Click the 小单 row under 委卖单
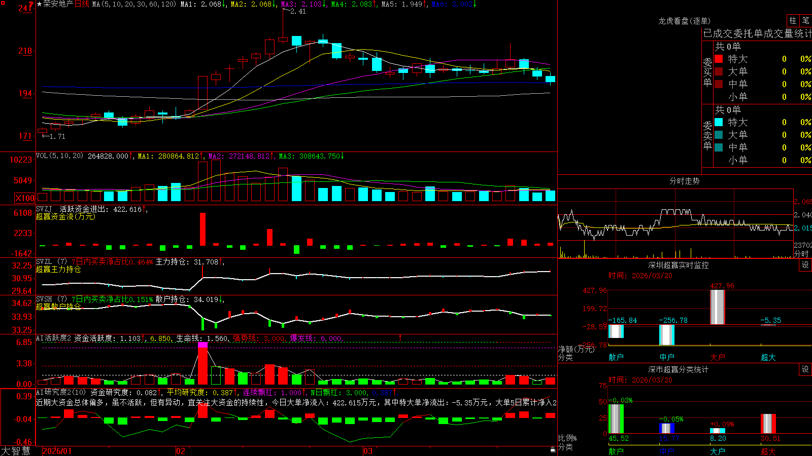The width and height of the screenshot is (812, 456). click(763, 160)
